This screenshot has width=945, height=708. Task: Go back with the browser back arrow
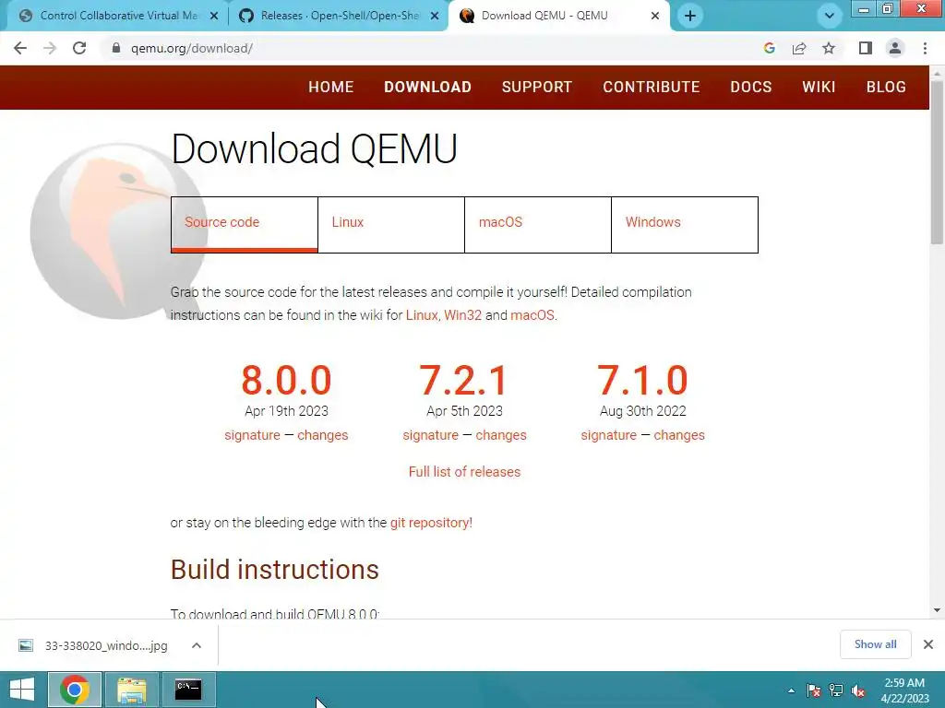20,48
